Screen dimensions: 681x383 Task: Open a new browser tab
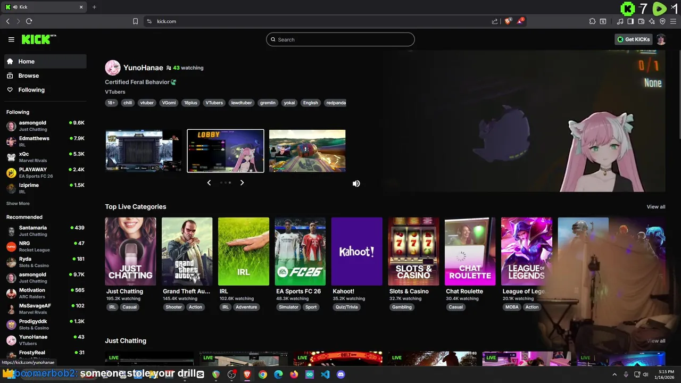click(x=94, y=7)
